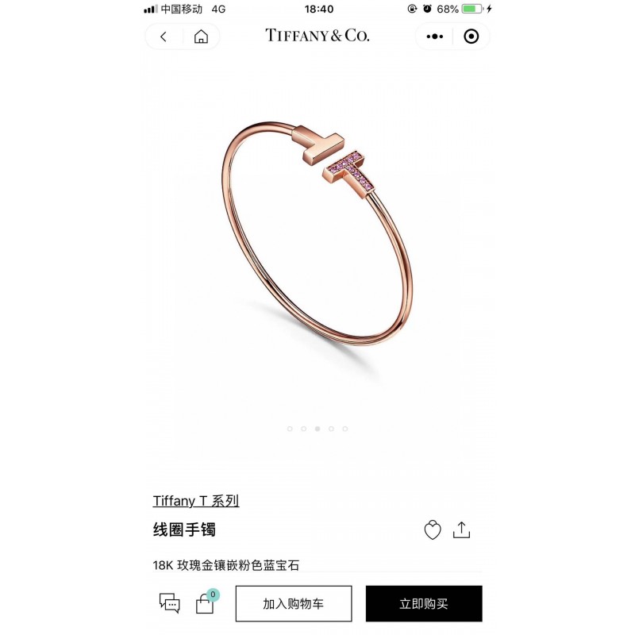Click 立即购买 buy now button
The width and height of the screenshot is (635, 635).
point(424,603)
